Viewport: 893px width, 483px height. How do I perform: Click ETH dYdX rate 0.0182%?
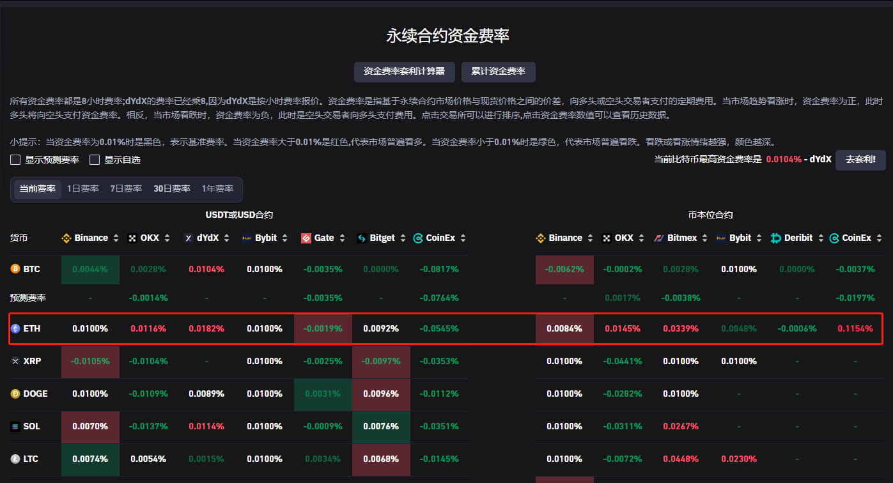[206, 329]
